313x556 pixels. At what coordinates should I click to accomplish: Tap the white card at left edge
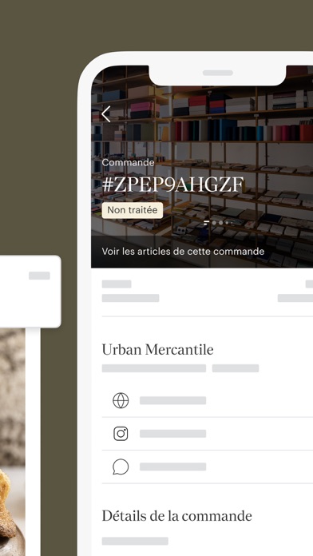[x=30, y=292]
